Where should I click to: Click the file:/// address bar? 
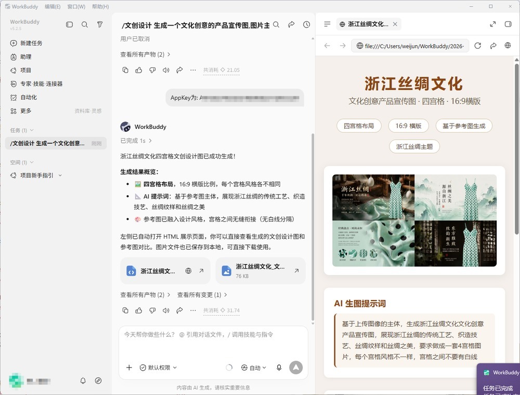[410, 46]
